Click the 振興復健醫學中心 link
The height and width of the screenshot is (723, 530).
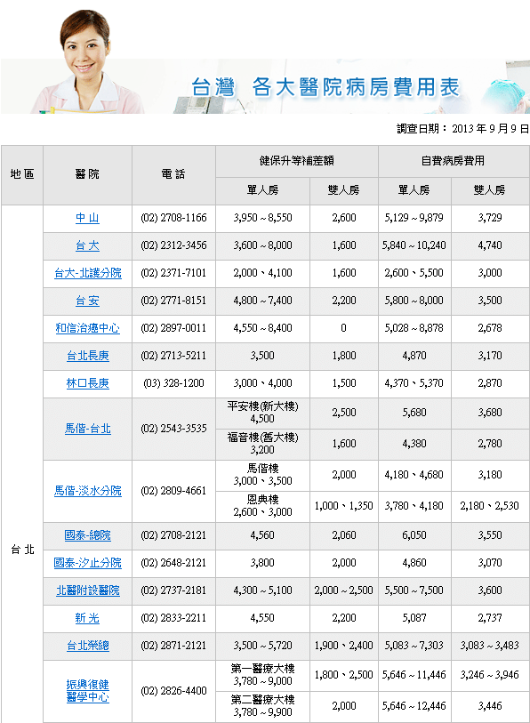pyautogui.click(x=88, y=691)
